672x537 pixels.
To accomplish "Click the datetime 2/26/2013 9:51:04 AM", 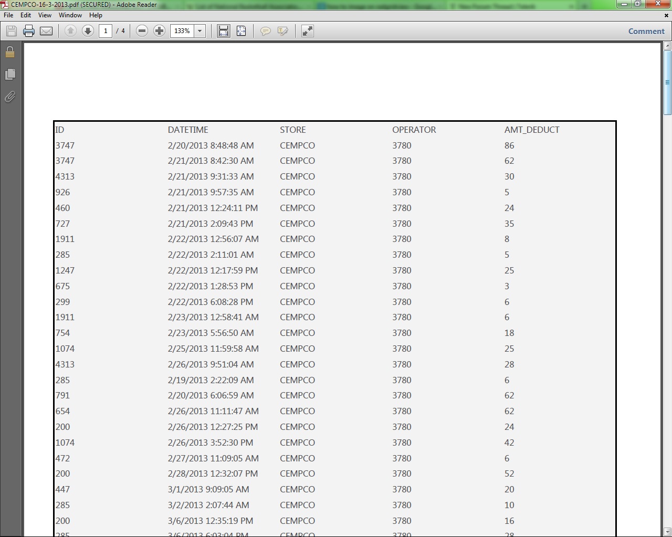I will pos(211,364).
